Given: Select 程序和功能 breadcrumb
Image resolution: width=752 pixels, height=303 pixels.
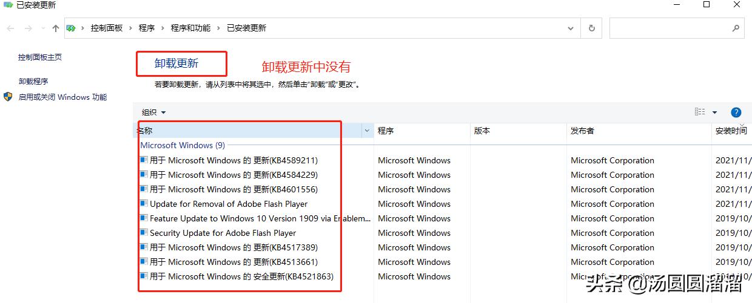Looking at the screenshot, I should pyautogui.click(x=190, y=28).
